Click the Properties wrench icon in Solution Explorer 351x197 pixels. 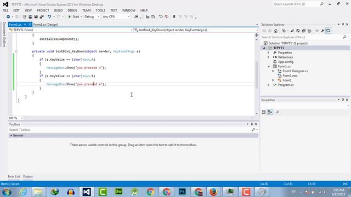322,31
